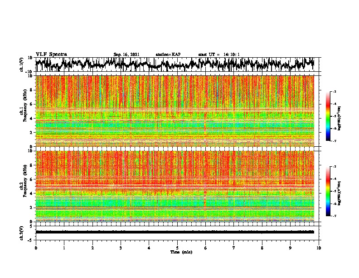Click the ch.2 spectrogram color scale bar
The image size is (359, 278).
(328, 191)
